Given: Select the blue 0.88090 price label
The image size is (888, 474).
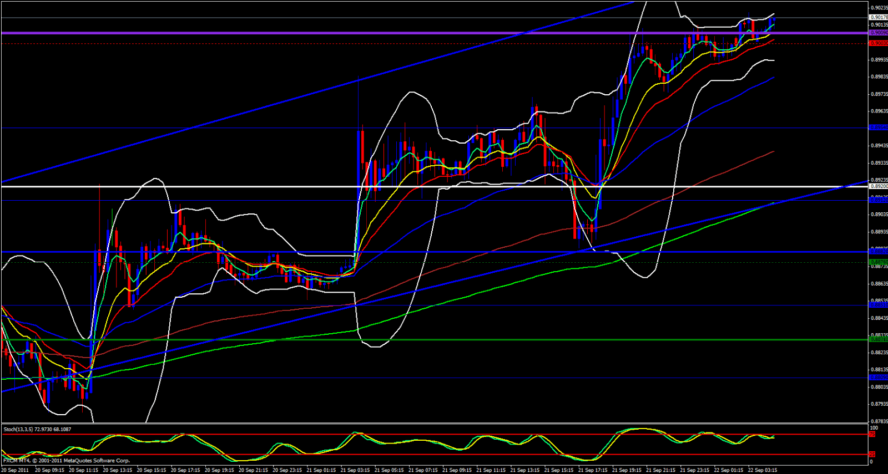Looking at the screenshot, I should pyautogui.click(x=877, y=378).
